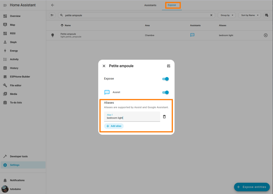
Task: Collapse the sidebar using the menu icon
Action: 5,5
